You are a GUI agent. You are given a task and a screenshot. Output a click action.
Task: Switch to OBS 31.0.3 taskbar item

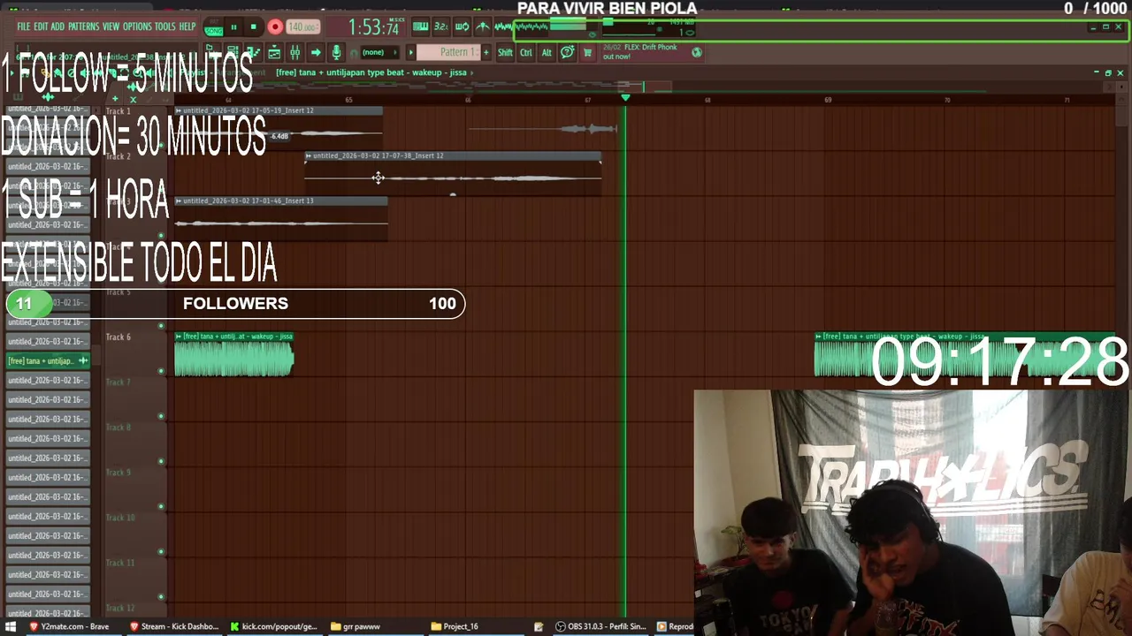pos(600,626)
